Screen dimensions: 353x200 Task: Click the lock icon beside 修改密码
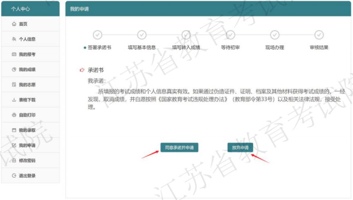point(14,160)
